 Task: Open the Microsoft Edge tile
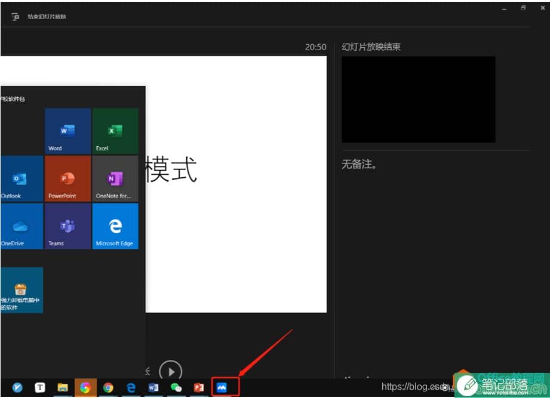(x=115, y=226)
